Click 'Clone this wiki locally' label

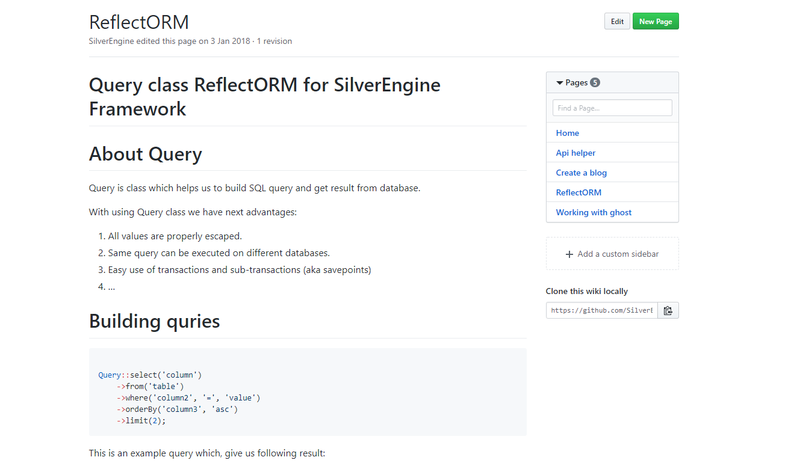(x=587, y=291)
